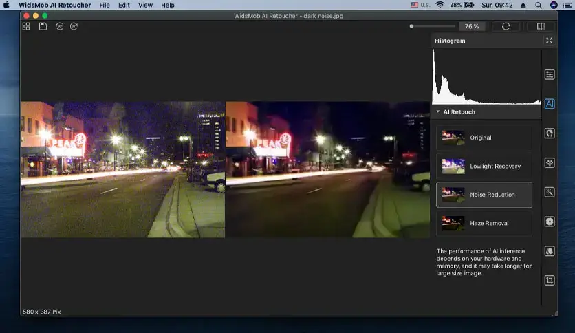
Task: Click the Histogram panel title
Action: tap(450, 41)
